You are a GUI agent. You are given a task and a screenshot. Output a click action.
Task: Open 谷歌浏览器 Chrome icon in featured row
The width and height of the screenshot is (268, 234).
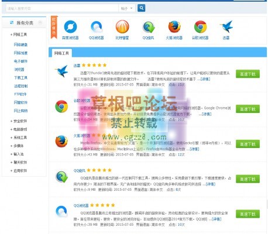coord(200,27)
